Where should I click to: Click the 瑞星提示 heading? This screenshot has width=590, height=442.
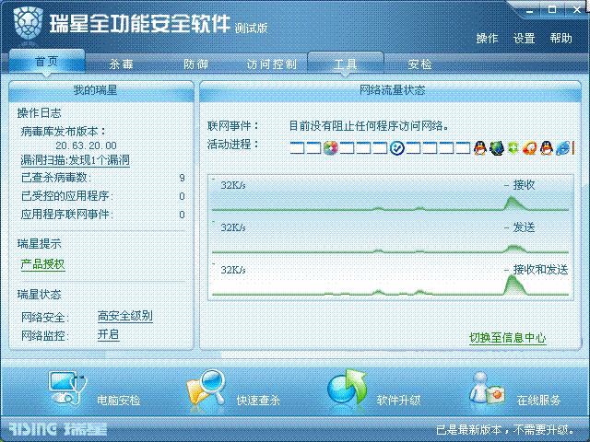(x=39, y=244)
